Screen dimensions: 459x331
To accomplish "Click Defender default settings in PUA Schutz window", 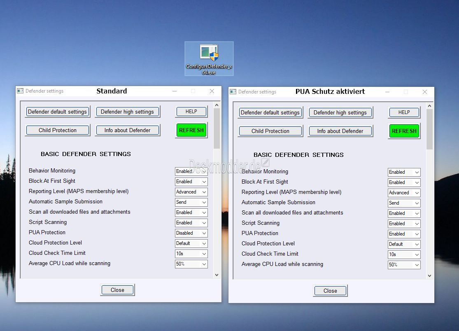I will pos(270,113).
